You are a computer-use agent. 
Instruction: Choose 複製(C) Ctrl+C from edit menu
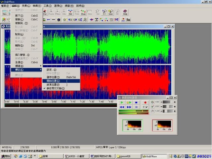coord(26,20)
